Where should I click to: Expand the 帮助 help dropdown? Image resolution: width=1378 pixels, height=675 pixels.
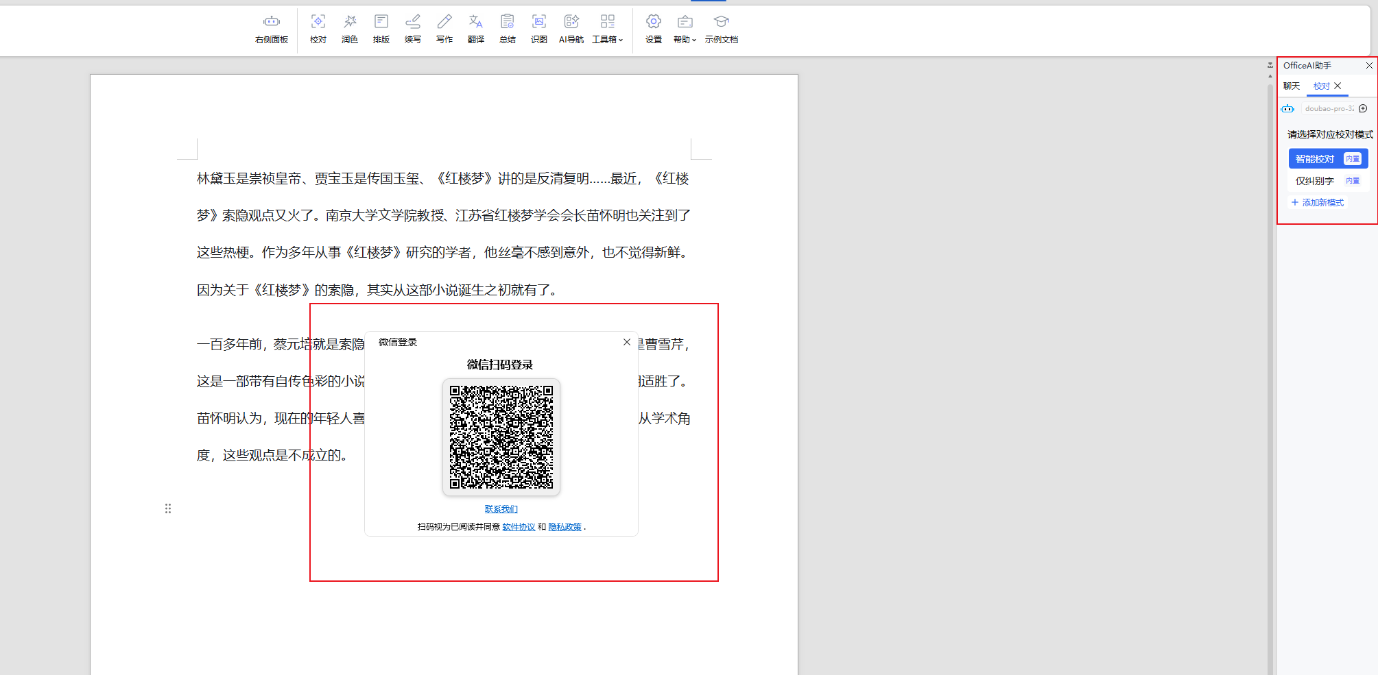click(685, 29)
